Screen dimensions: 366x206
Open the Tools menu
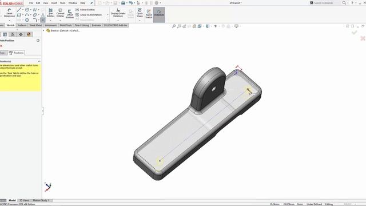coord(62,3)
